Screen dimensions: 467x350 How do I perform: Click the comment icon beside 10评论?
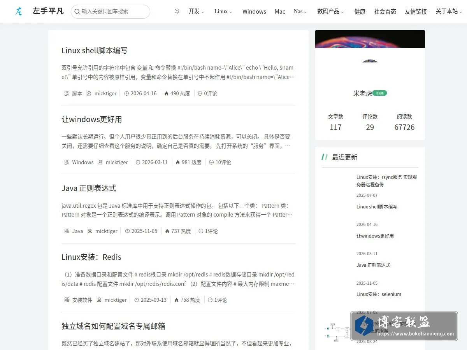pos(211,162)
